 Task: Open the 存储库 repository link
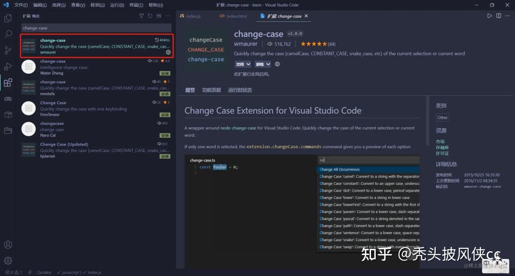[x=442, y=147]
